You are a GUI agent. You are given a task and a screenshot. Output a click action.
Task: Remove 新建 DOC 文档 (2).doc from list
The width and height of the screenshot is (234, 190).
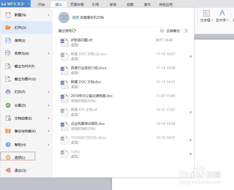(190, 57)
